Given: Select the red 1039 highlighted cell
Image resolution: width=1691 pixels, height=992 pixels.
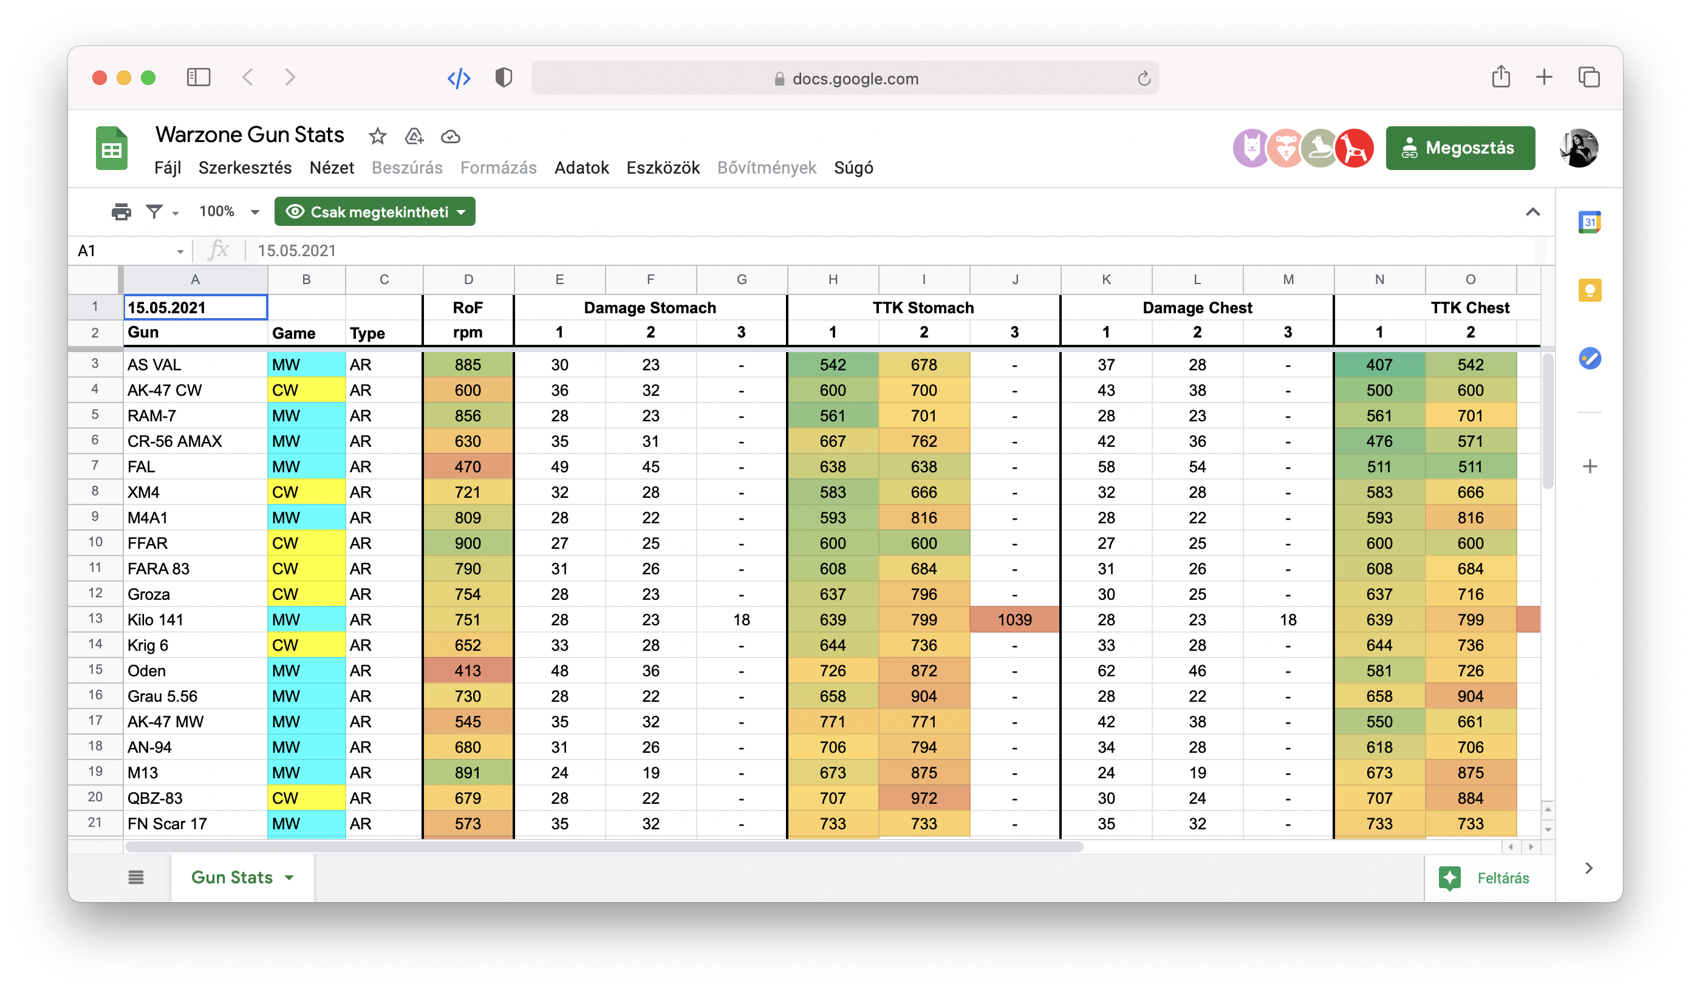Looking at the screenshot, I should (1014, 619).
